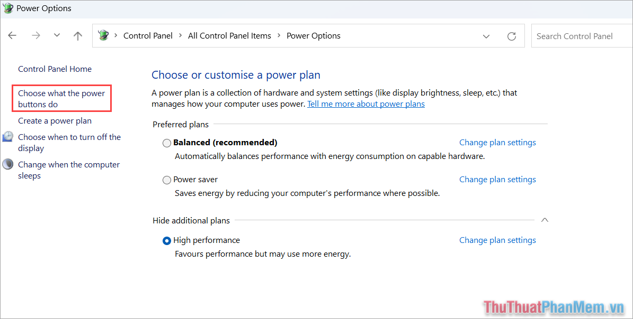
Task: Open Tell me more about power plans
Action: [x=365, y=104]
